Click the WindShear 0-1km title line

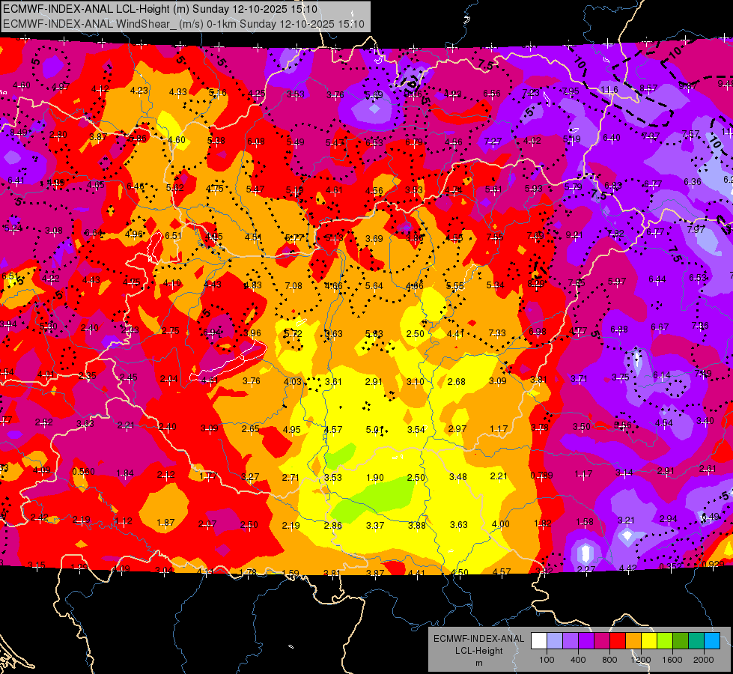tap(183, 24)
